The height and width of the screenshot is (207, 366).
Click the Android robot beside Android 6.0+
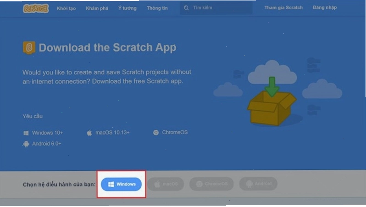(26, 144)
